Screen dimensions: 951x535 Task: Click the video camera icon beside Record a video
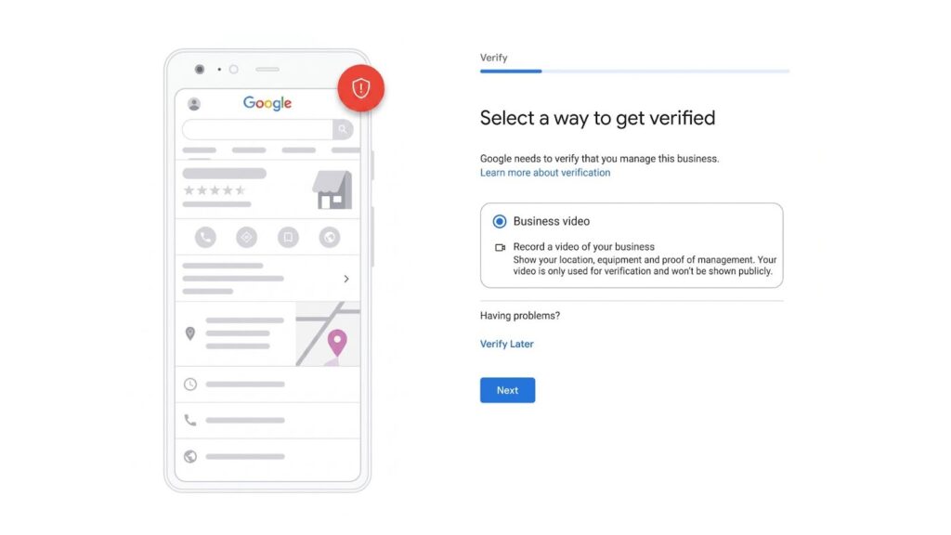[501, 247]
